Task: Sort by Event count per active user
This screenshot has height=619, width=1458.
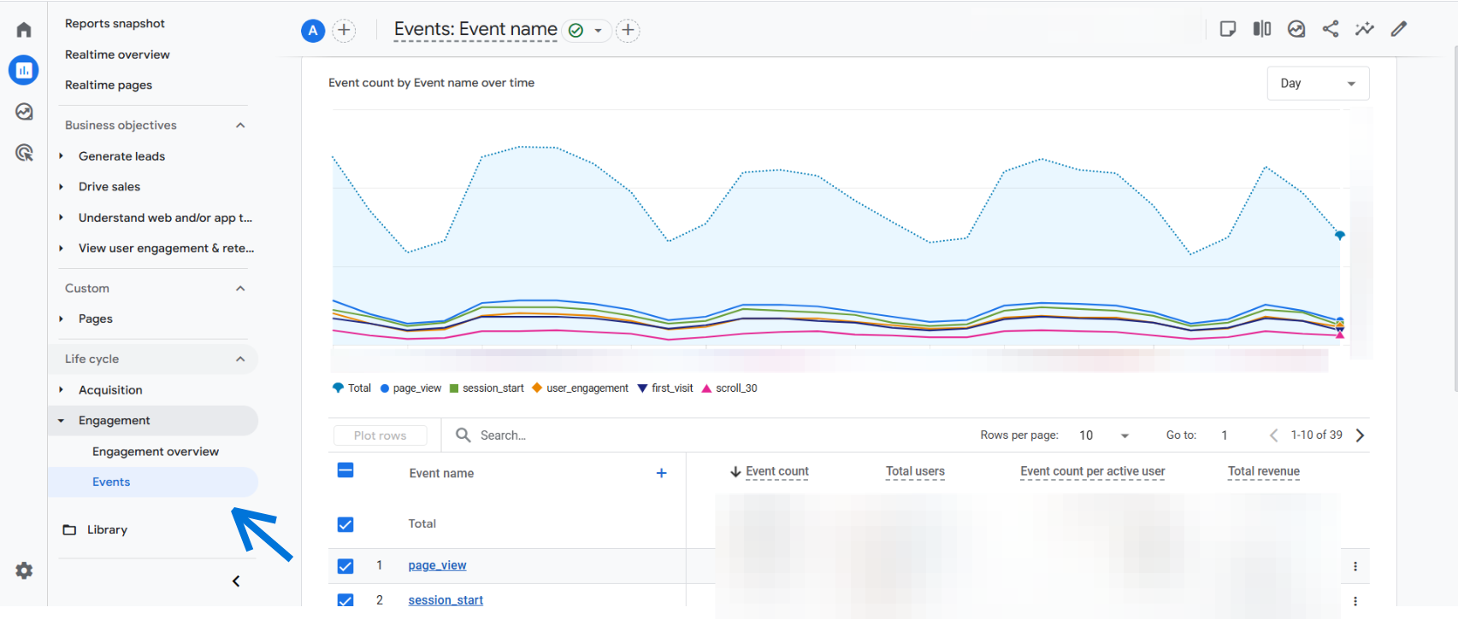Action: (x=1093, y=471)
